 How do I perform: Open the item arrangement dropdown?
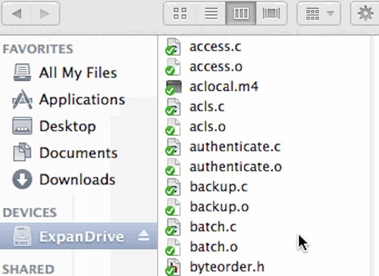point(318,13)
